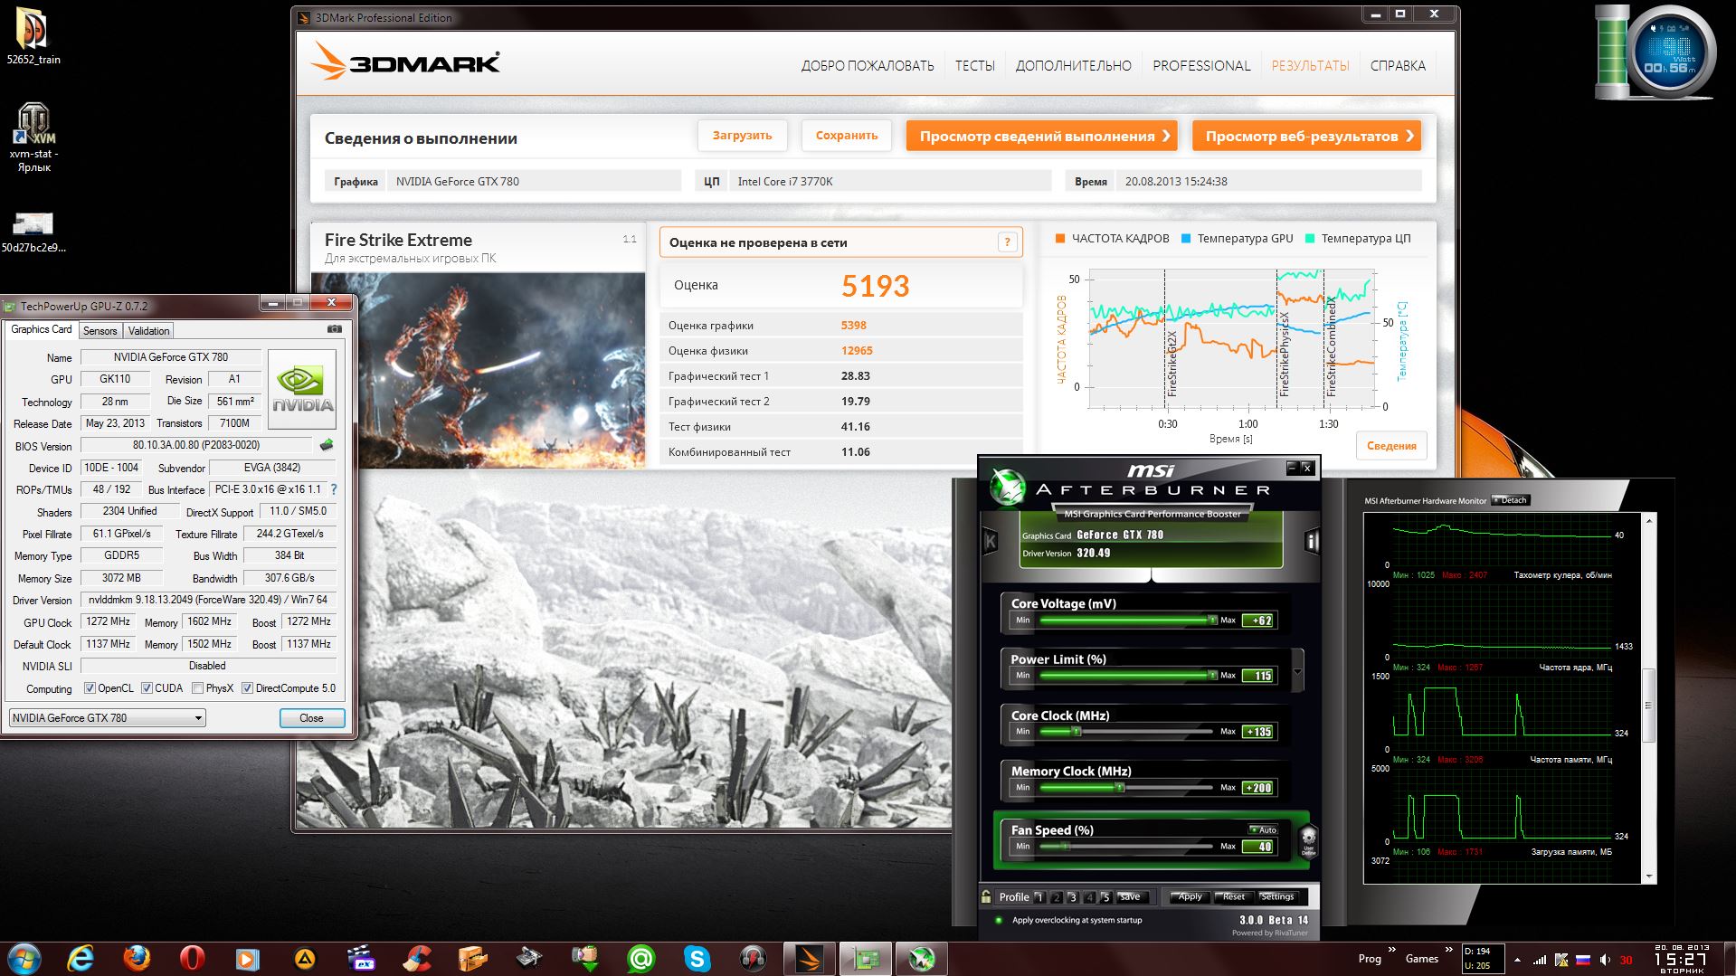The height and width of the screenshot is (976, 1736).
Task: Open Settings in MSI Afterburner
Action: point(1276,896)
